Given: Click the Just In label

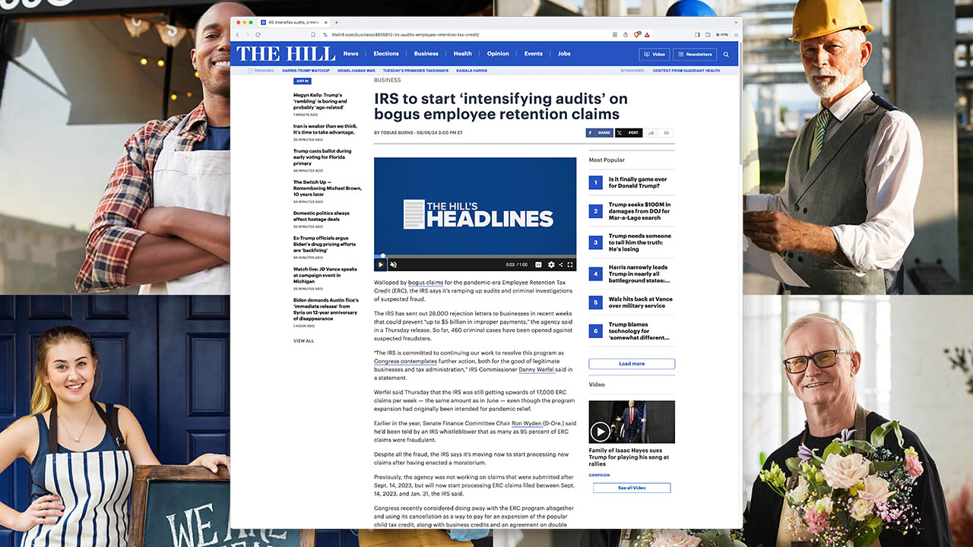Looking at the screenshot, I should (x=303, y=81).
